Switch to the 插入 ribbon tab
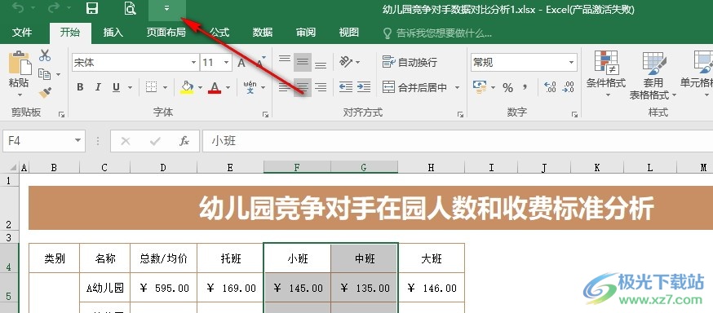The width and height of the screenshot is (713, 313). tap(113, 33)
